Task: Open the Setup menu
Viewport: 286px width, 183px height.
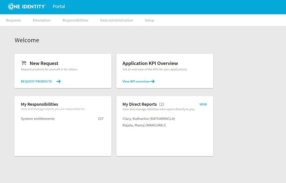Action: [149, 20]
